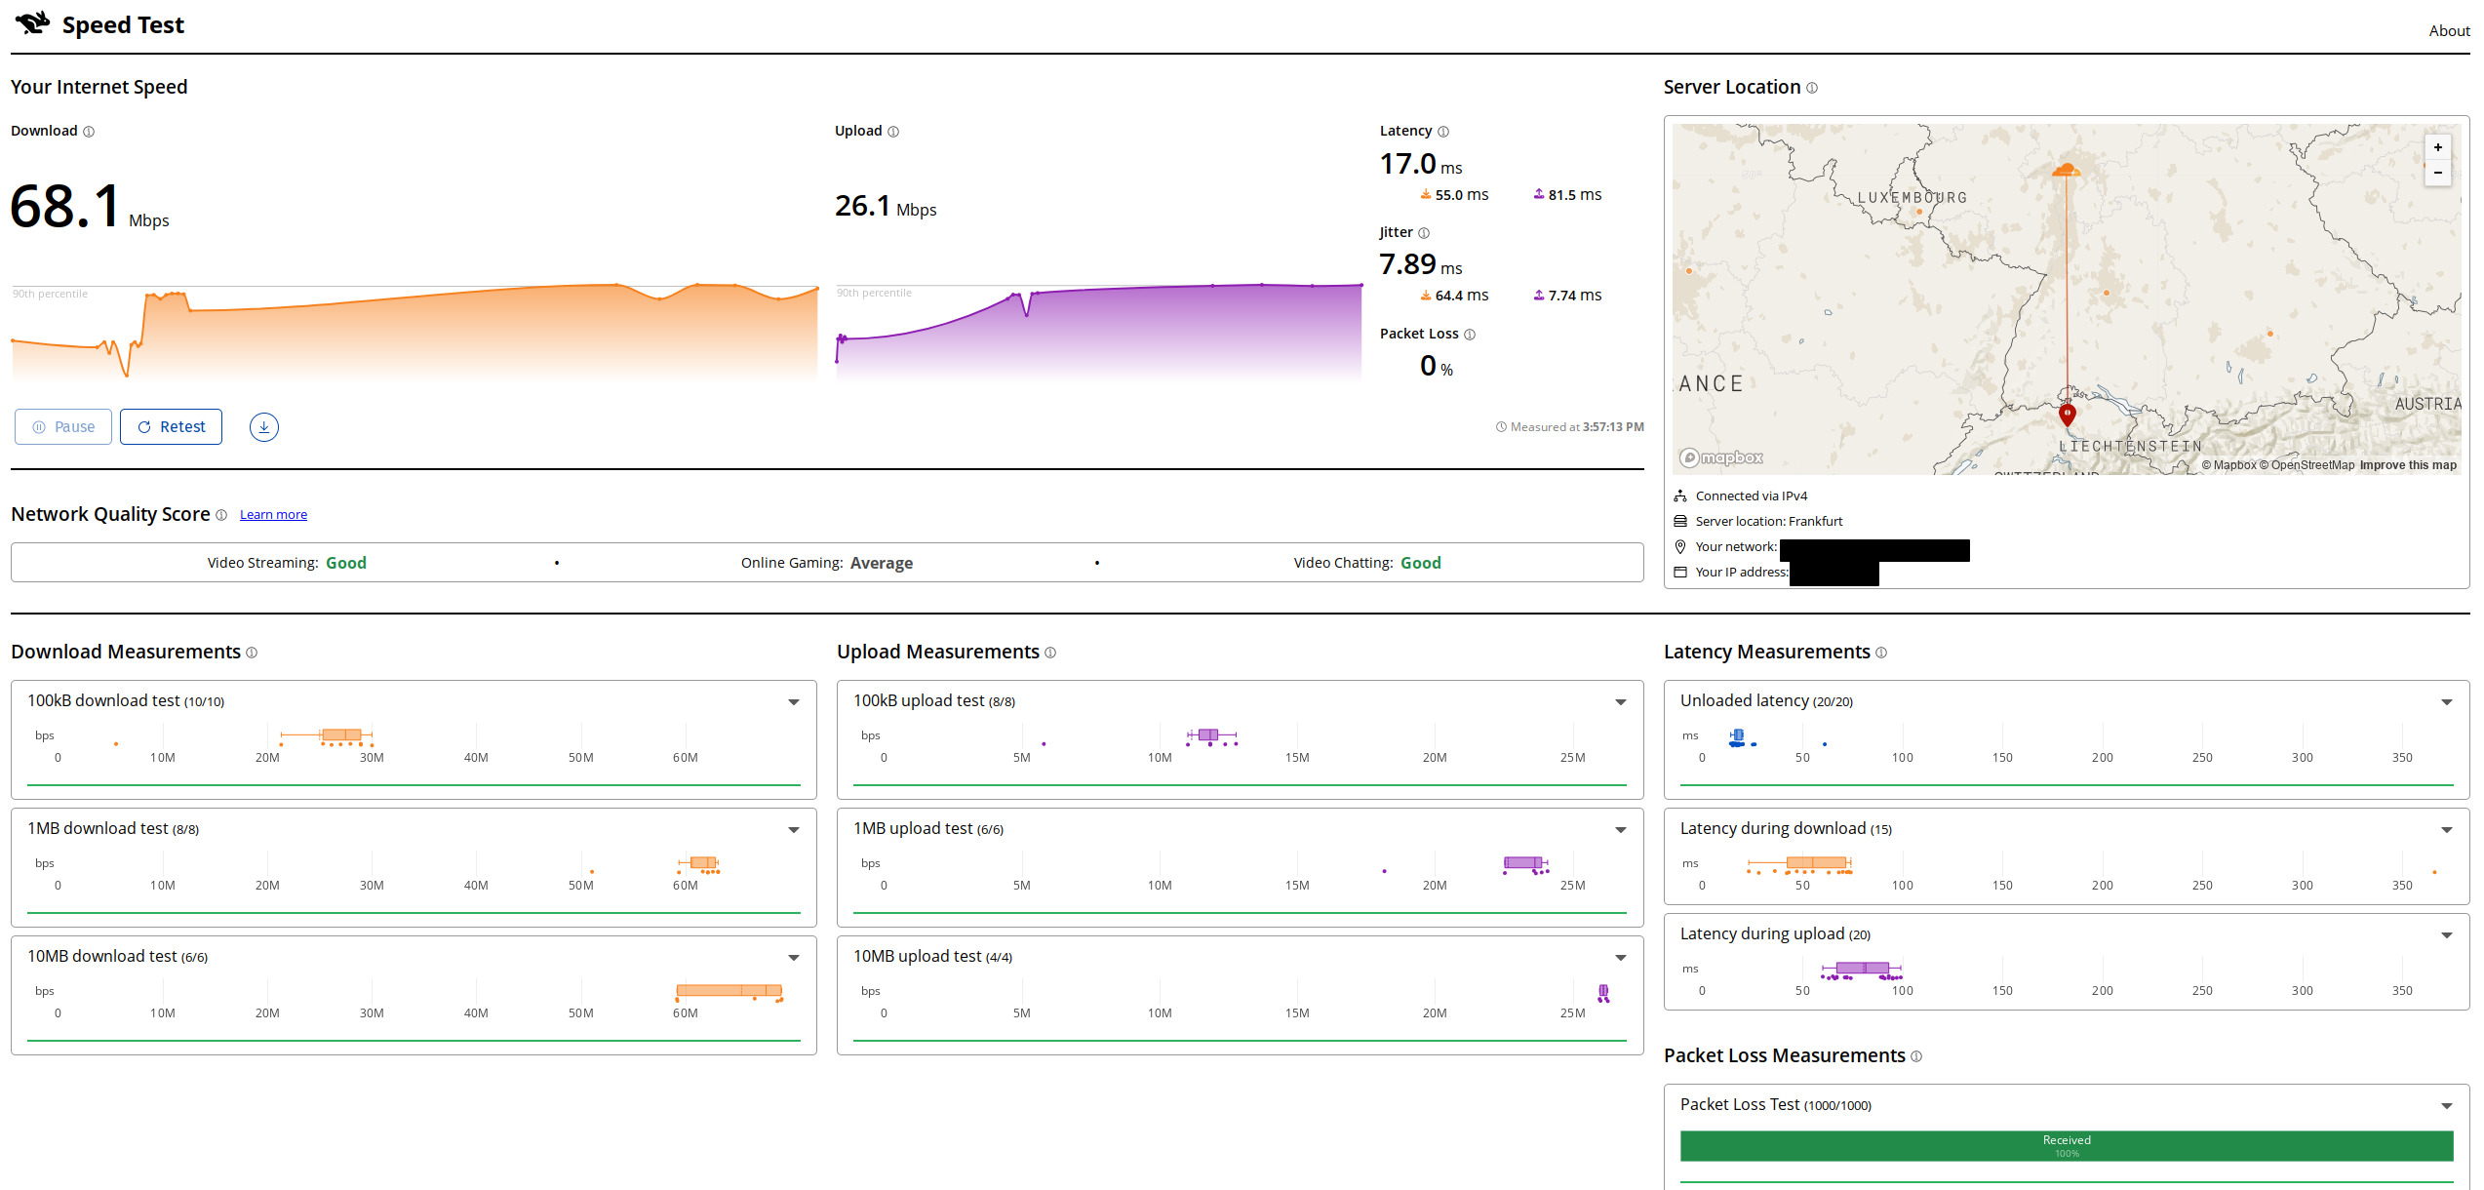This screenshot has width=2484, height=1190.
Task: Click the Network Quality Score info icon
Action: coord(221,515)
